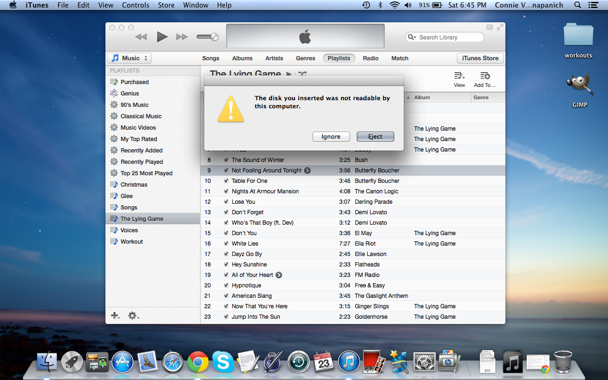Sort by the Genre column header

click(x=488, y=97)
